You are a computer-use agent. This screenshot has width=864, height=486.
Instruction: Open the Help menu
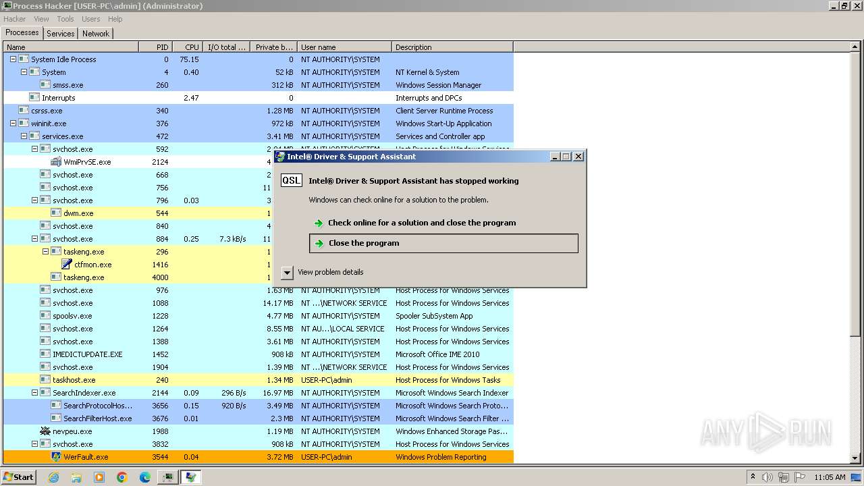[x=115, y=19]
